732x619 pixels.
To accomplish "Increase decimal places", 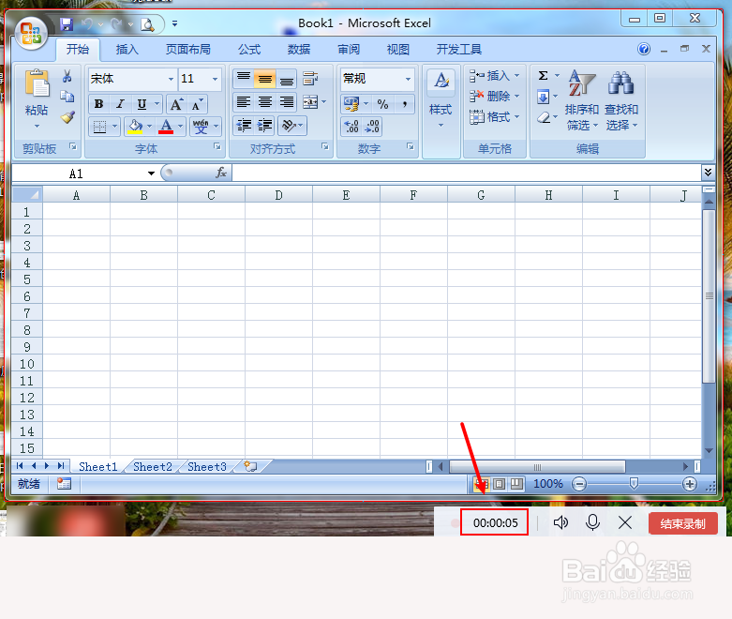I will coord(351,126).
